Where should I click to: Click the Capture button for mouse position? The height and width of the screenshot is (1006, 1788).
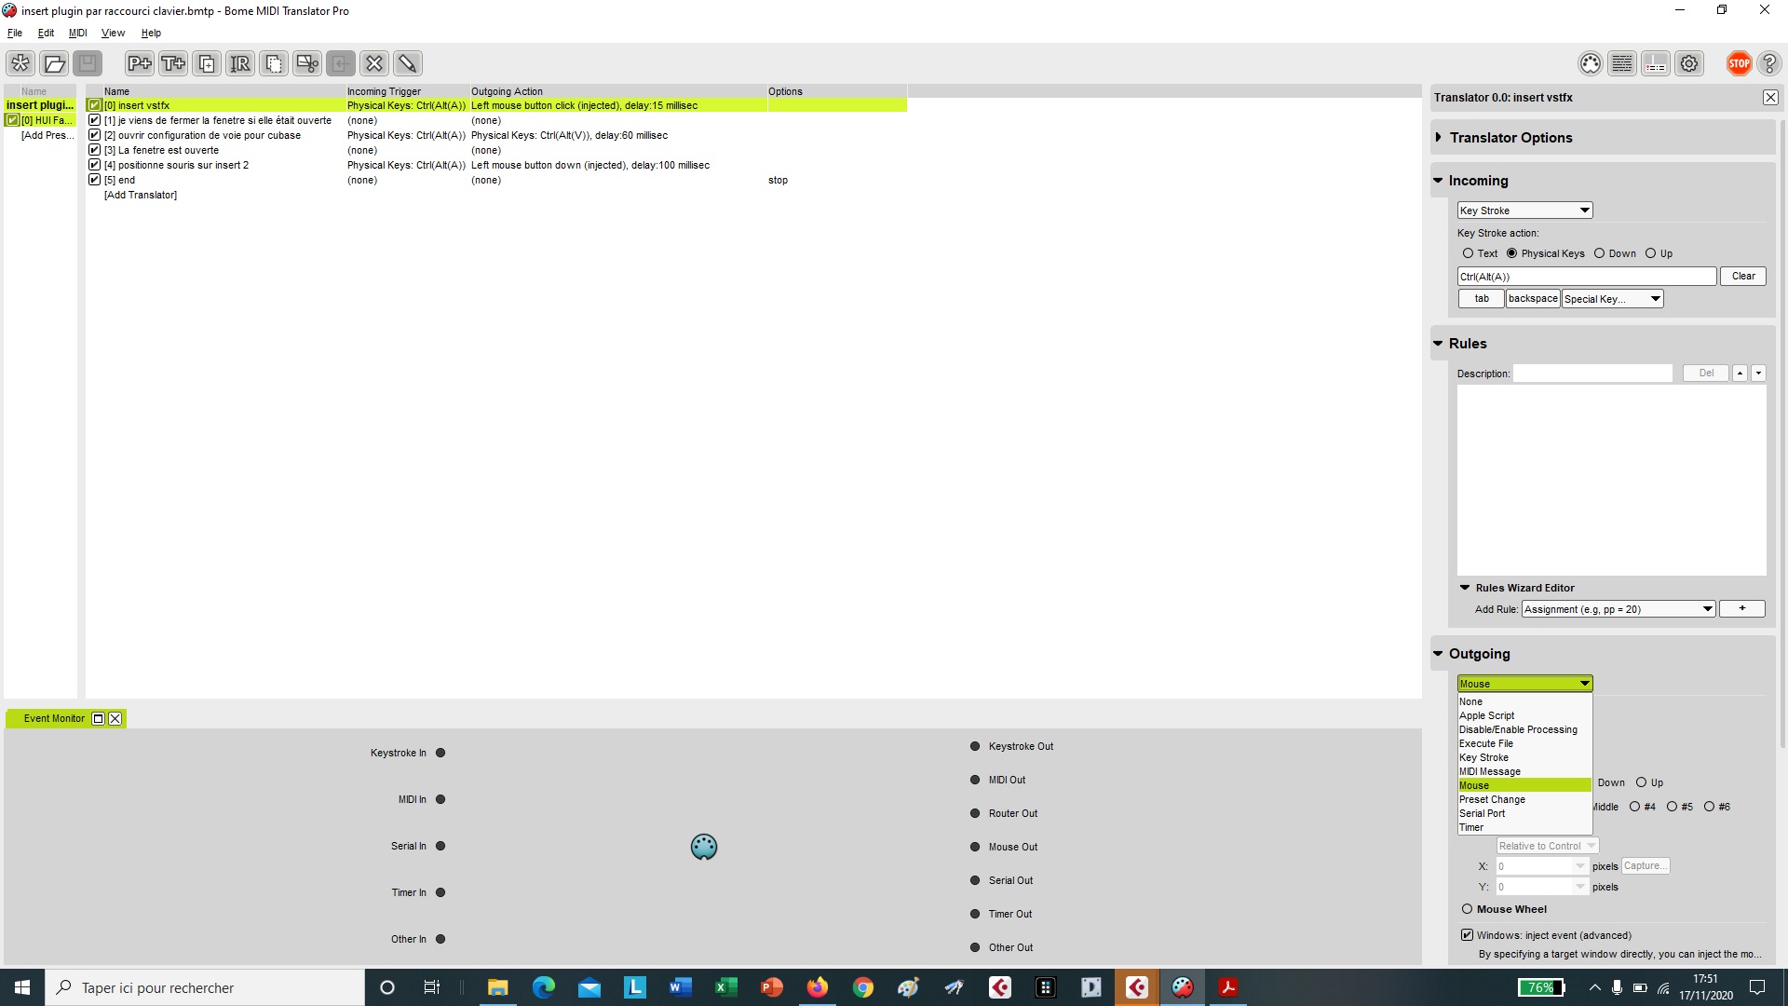point(1645,865)
